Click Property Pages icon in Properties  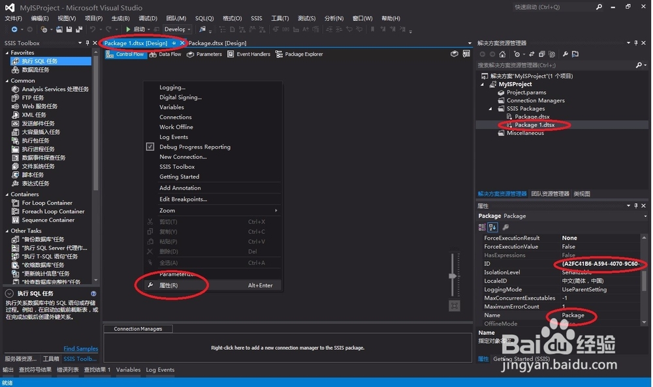[x=505, y=227]
